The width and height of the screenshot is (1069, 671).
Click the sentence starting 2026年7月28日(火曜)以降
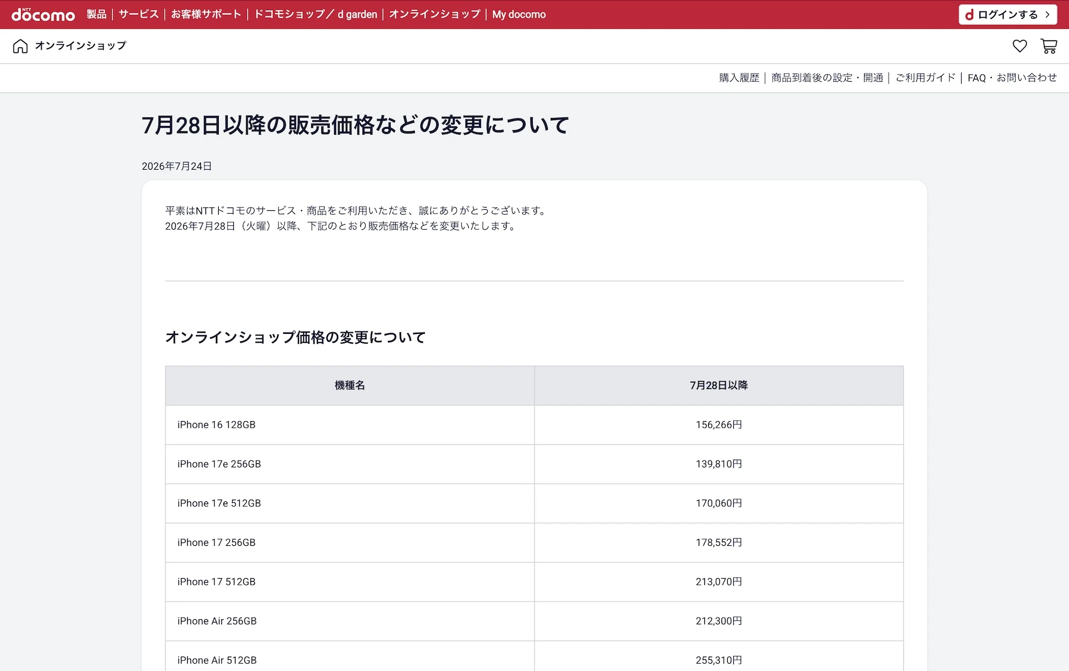pos(341,226)
